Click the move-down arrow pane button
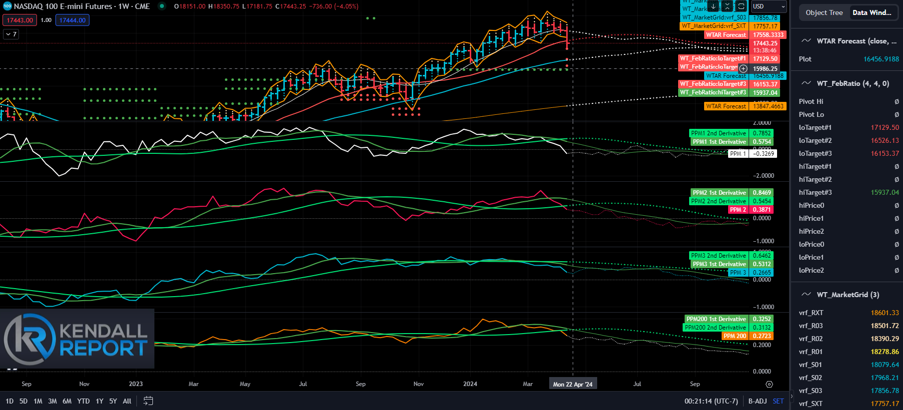The height and width of the screenshot is (410, 903). tap(714, 6)
